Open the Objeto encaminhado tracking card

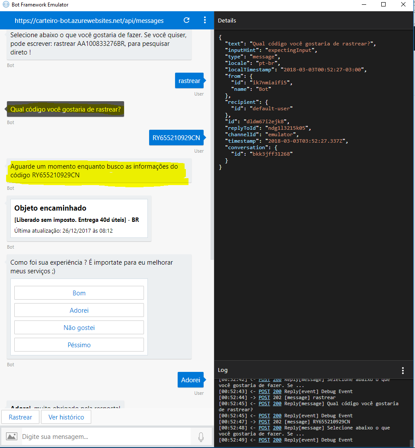pyautogui.click(x=79, y=218)
